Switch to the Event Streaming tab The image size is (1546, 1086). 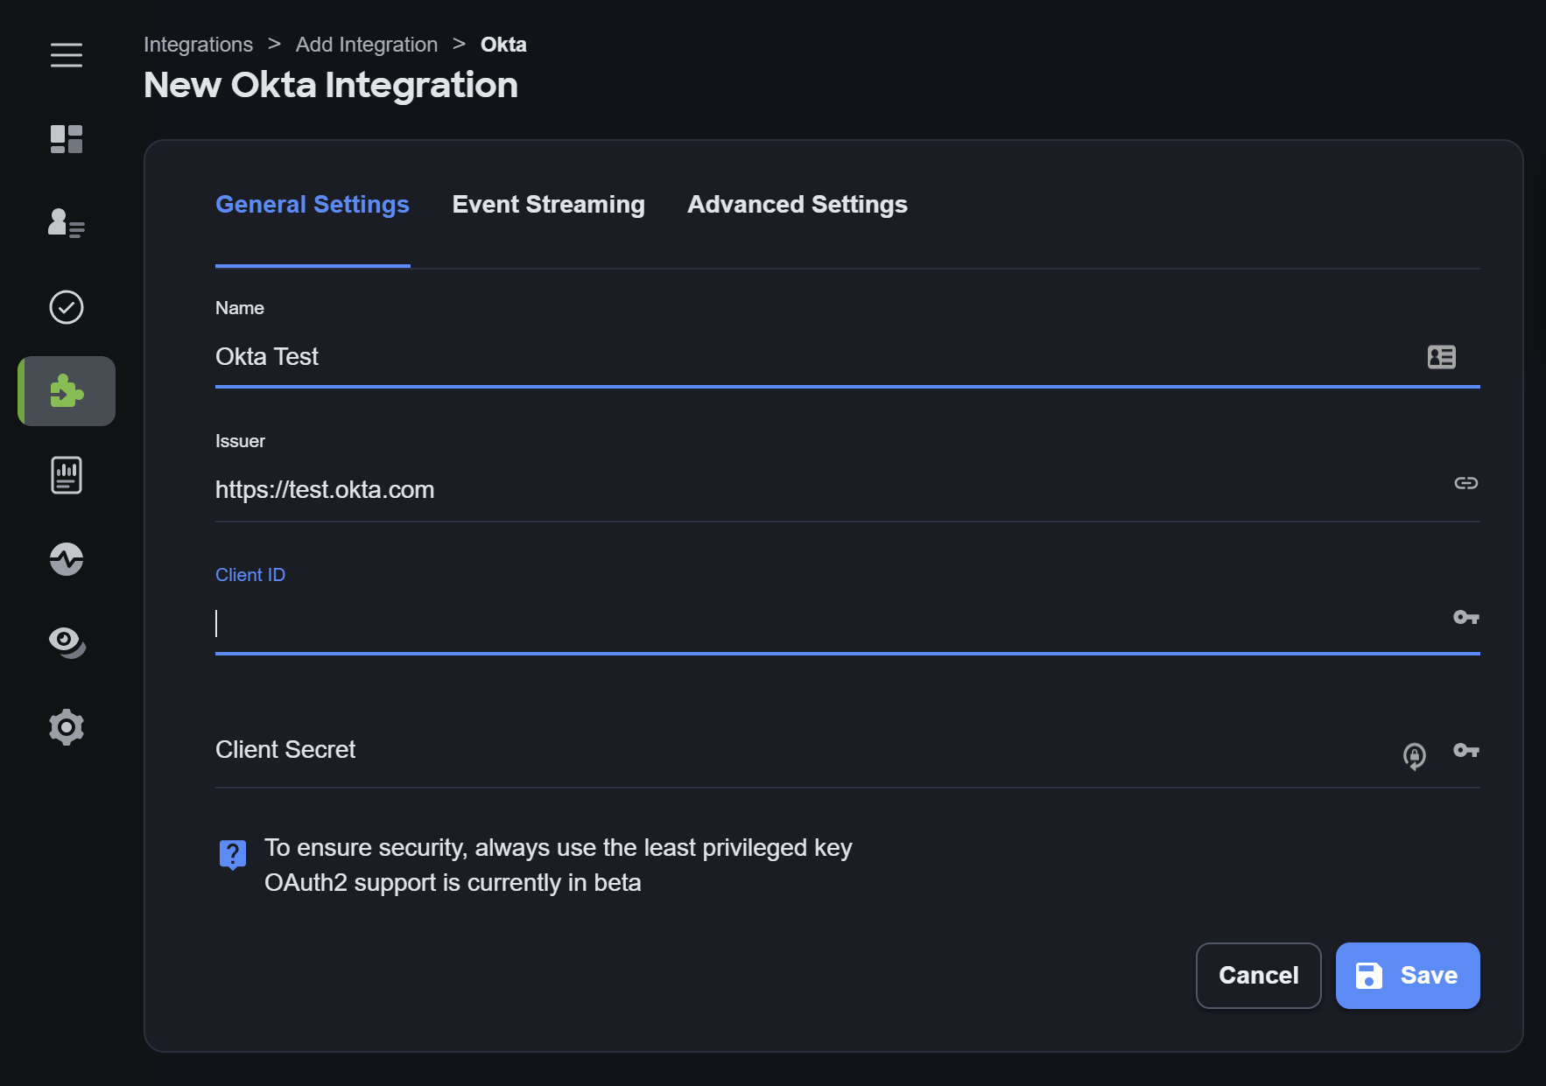(548, 205)
